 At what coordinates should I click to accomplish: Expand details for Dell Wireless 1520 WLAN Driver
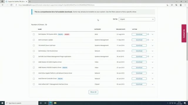pyautogui.click(x=152, y=51)
